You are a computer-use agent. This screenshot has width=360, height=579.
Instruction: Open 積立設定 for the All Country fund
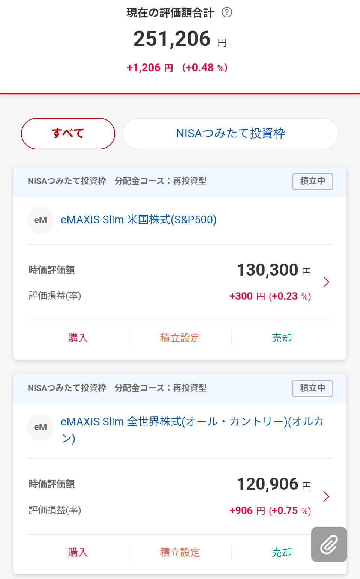tap(180, 552)
